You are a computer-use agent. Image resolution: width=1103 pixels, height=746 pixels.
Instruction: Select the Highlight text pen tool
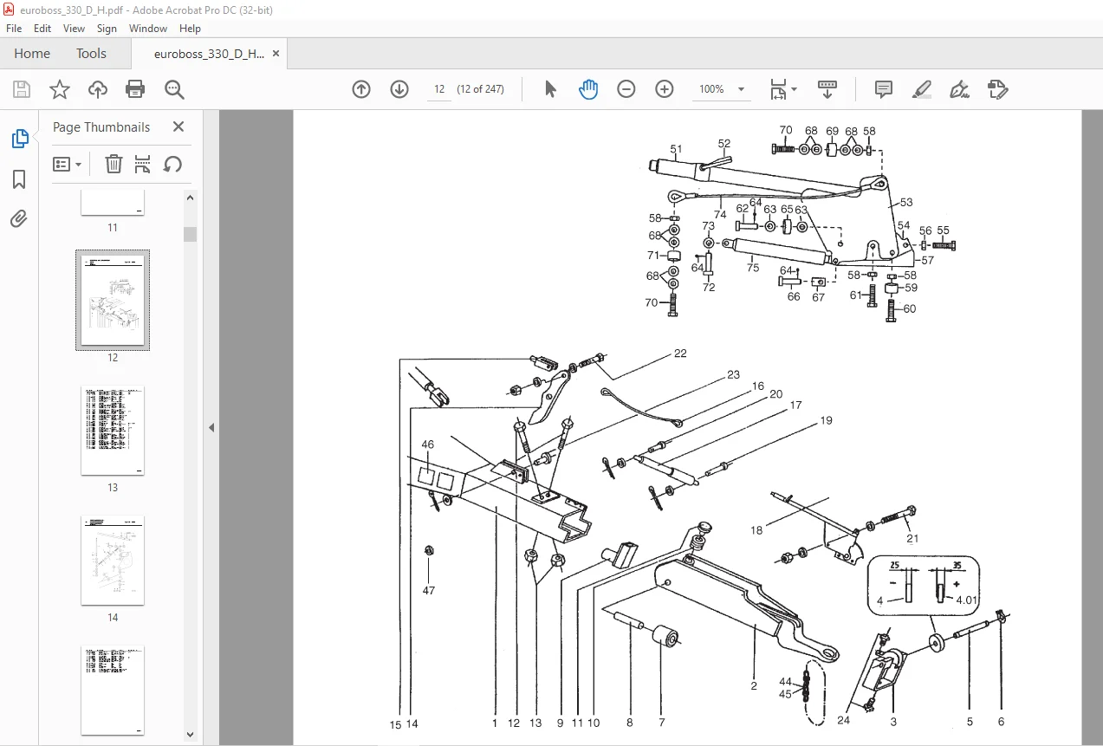pos(922,89)
